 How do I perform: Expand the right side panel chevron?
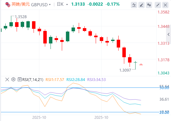(168, 34)
